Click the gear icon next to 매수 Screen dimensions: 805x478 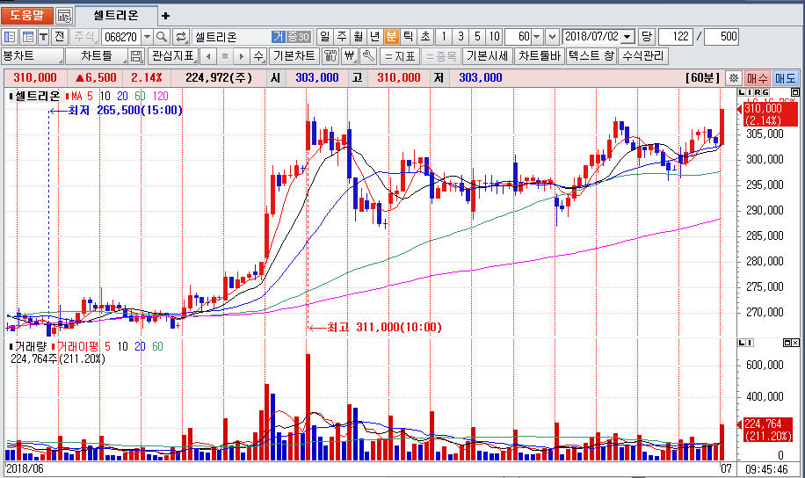click(734, 77)
